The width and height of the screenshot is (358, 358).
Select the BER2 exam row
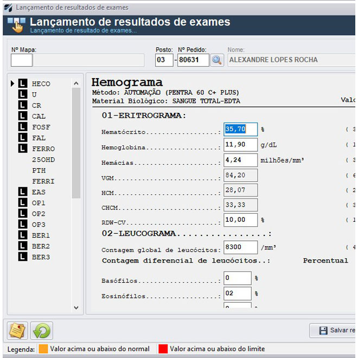point(41,246)
